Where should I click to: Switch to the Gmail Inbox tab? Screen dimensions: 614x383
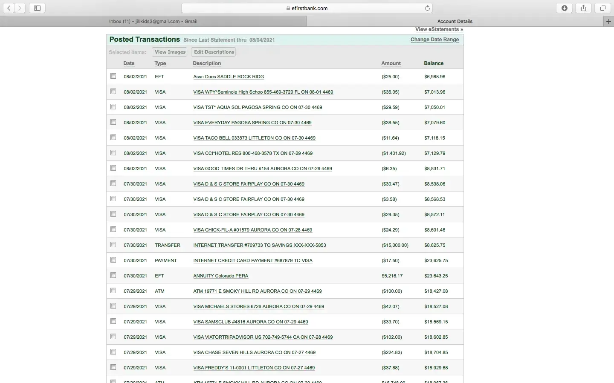point(153,21)
